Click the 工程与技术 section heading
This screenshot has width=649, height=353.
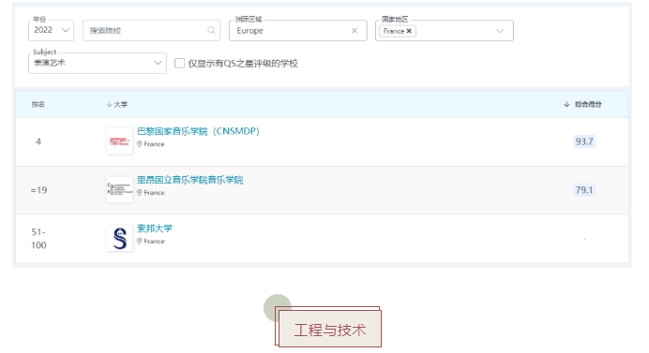point(330,330)
